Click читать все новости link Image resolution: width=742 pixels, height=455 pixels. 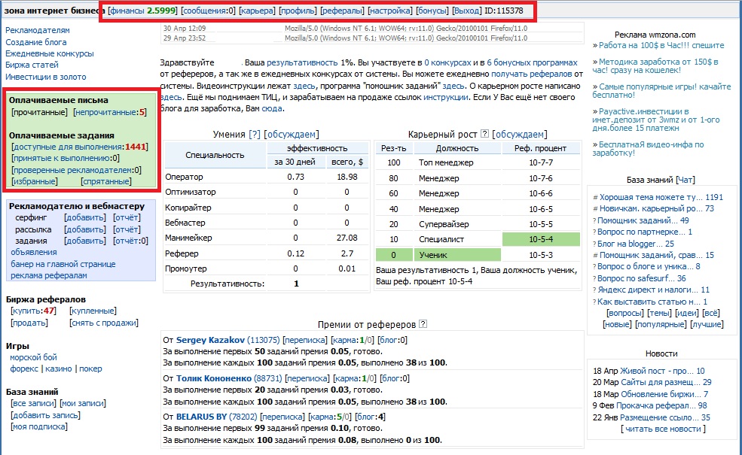pos(664,428)
